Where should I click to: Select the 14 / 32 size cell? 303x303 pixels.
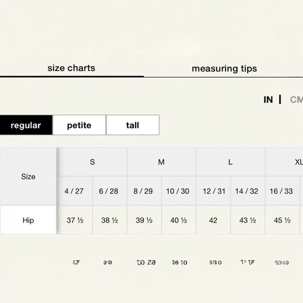click(x=248, y=191)
